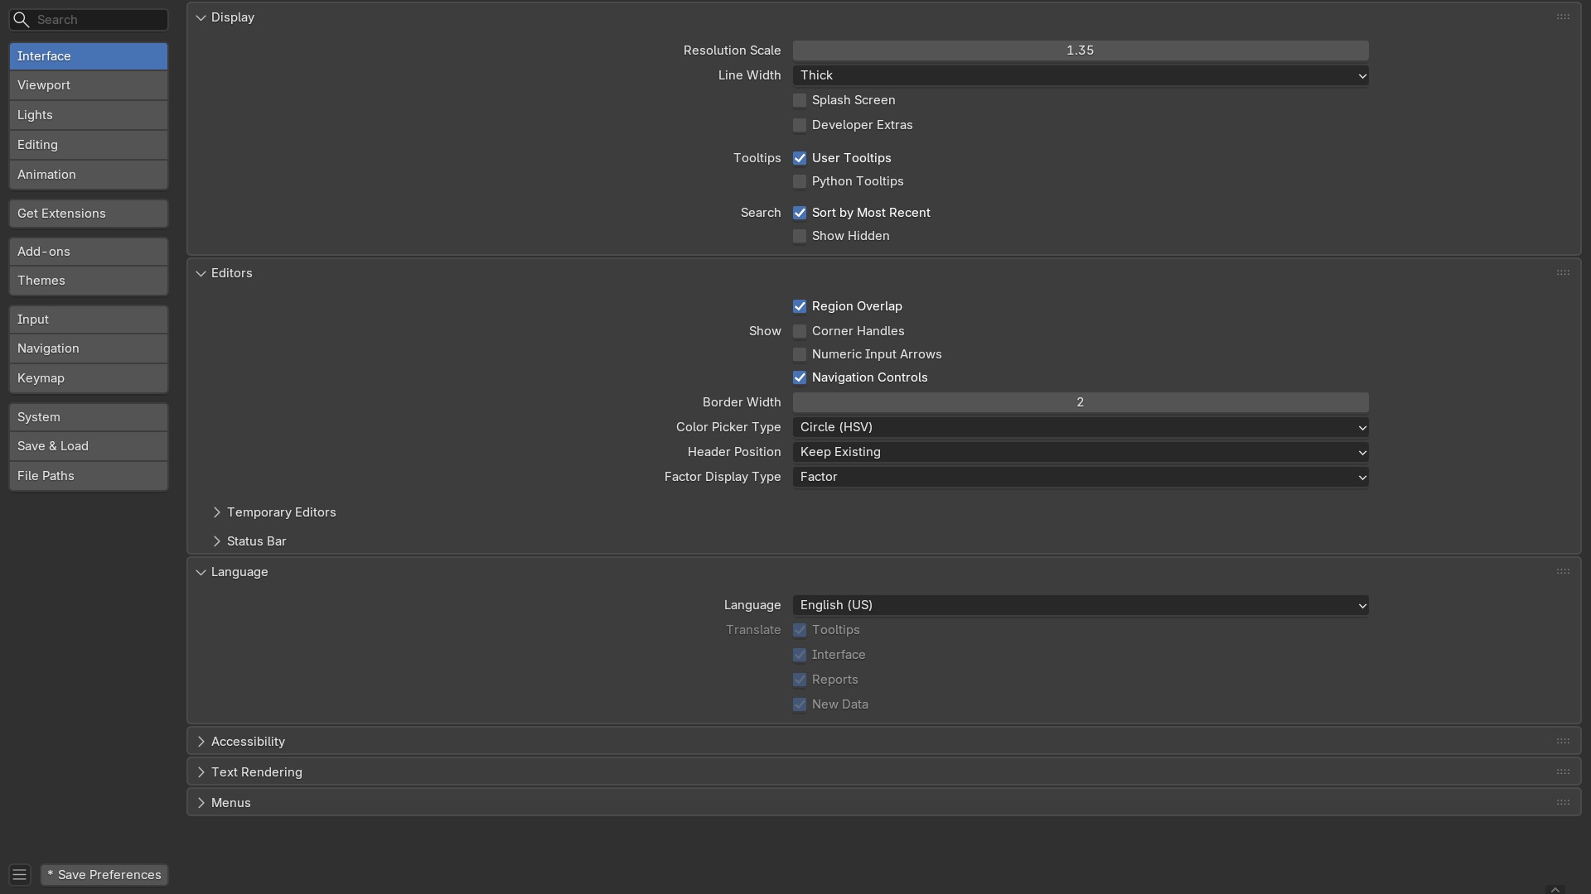This screenshot has height=894, width=1591.
Task: Select the Interface preferences tab
Action: (x=89, y=56)
